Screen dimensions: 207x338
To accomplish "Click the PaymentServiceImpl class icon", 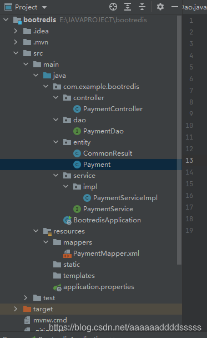I will tap(87, 198).
